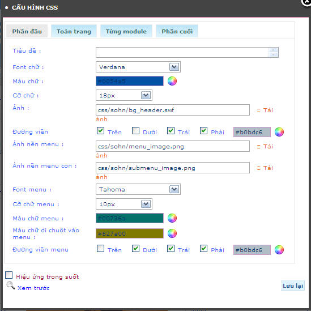Expand the Font chữ Verdana dropdown
Screen dimensions: 311x311
(138, 67)
